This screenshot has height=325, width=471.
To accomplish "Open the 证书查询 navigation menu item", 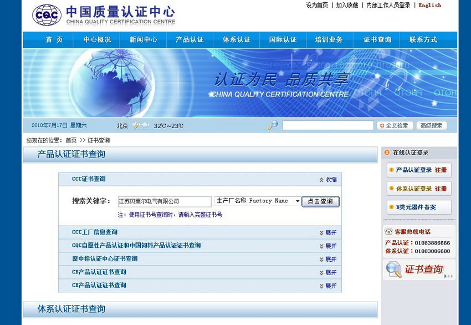I will (x=377, y=40).
